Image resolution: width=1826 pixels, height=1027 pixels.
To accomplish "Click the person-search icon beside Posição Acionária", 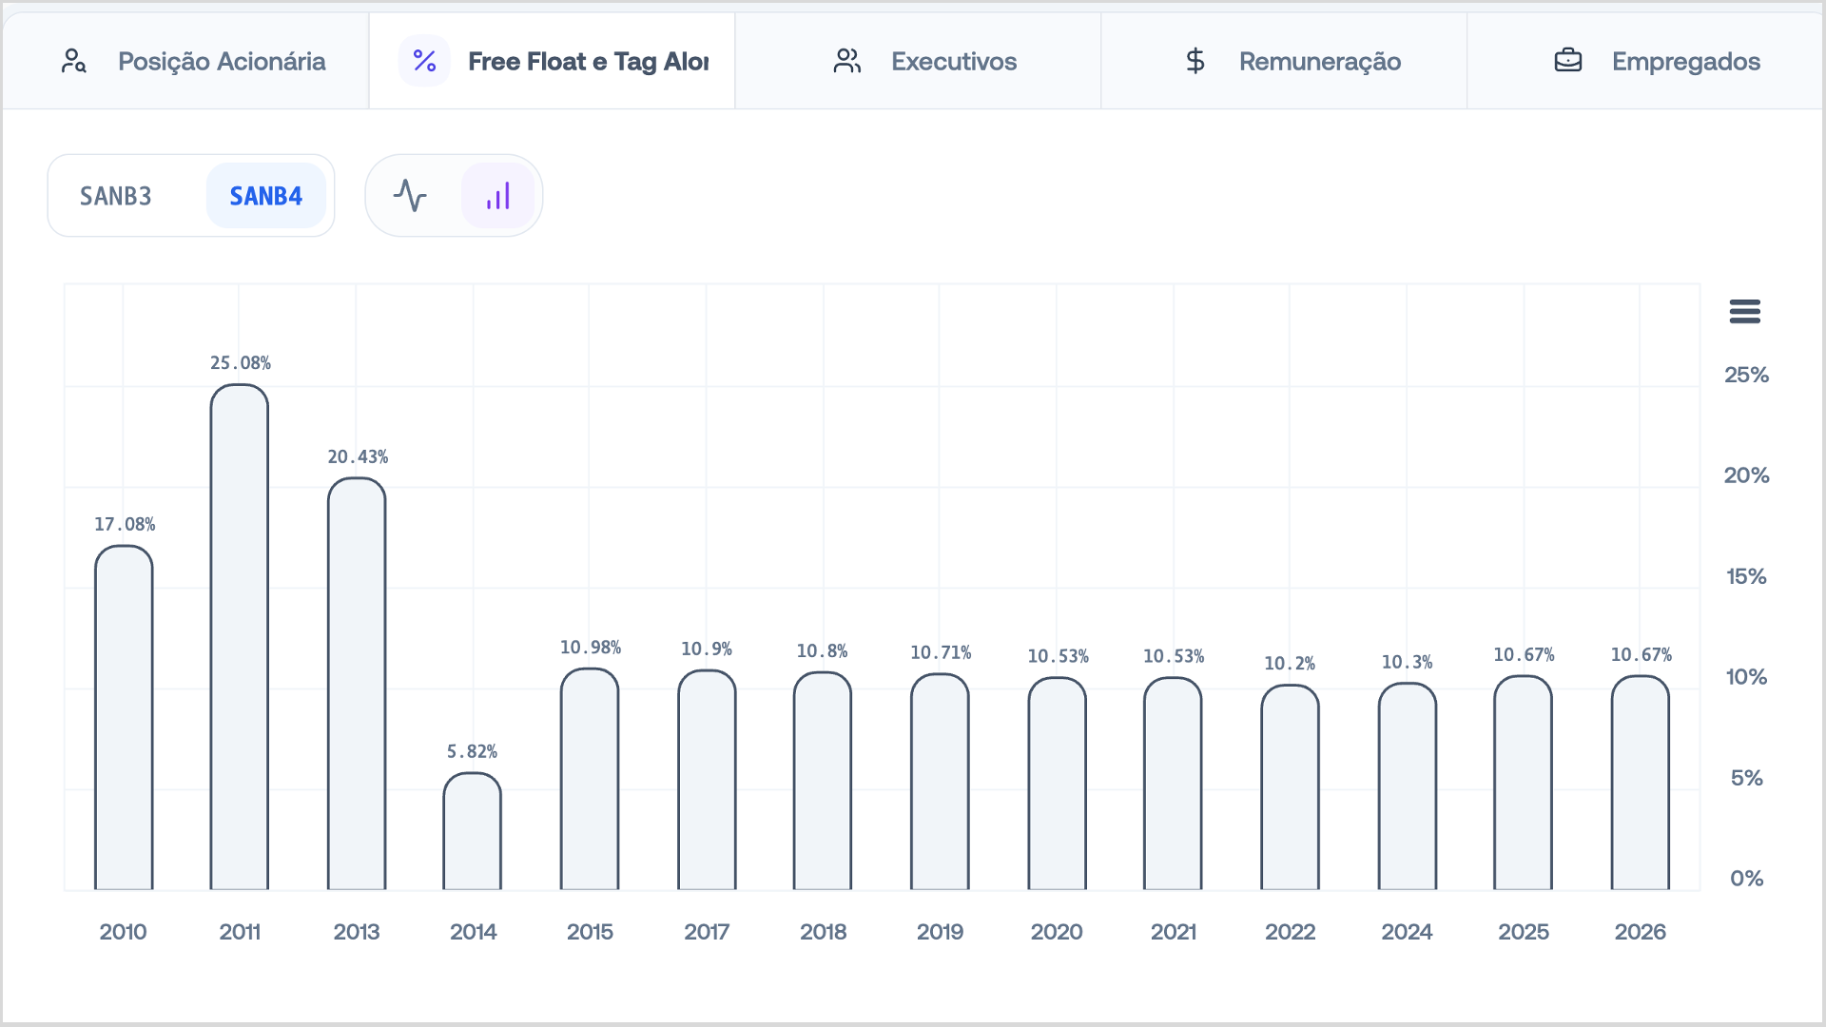I will click(x=73, y=61).
